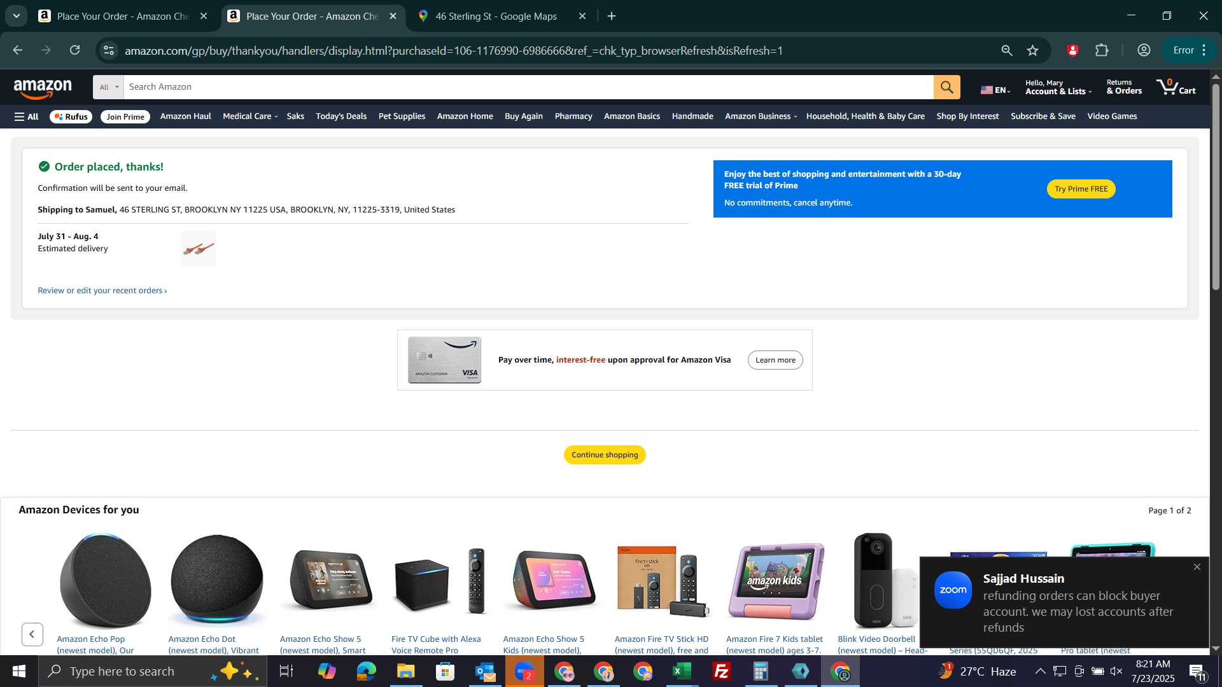Screen dimensions: 1222x687
Task: Bookmark this page with the star icon
Action: point(1032,50)
